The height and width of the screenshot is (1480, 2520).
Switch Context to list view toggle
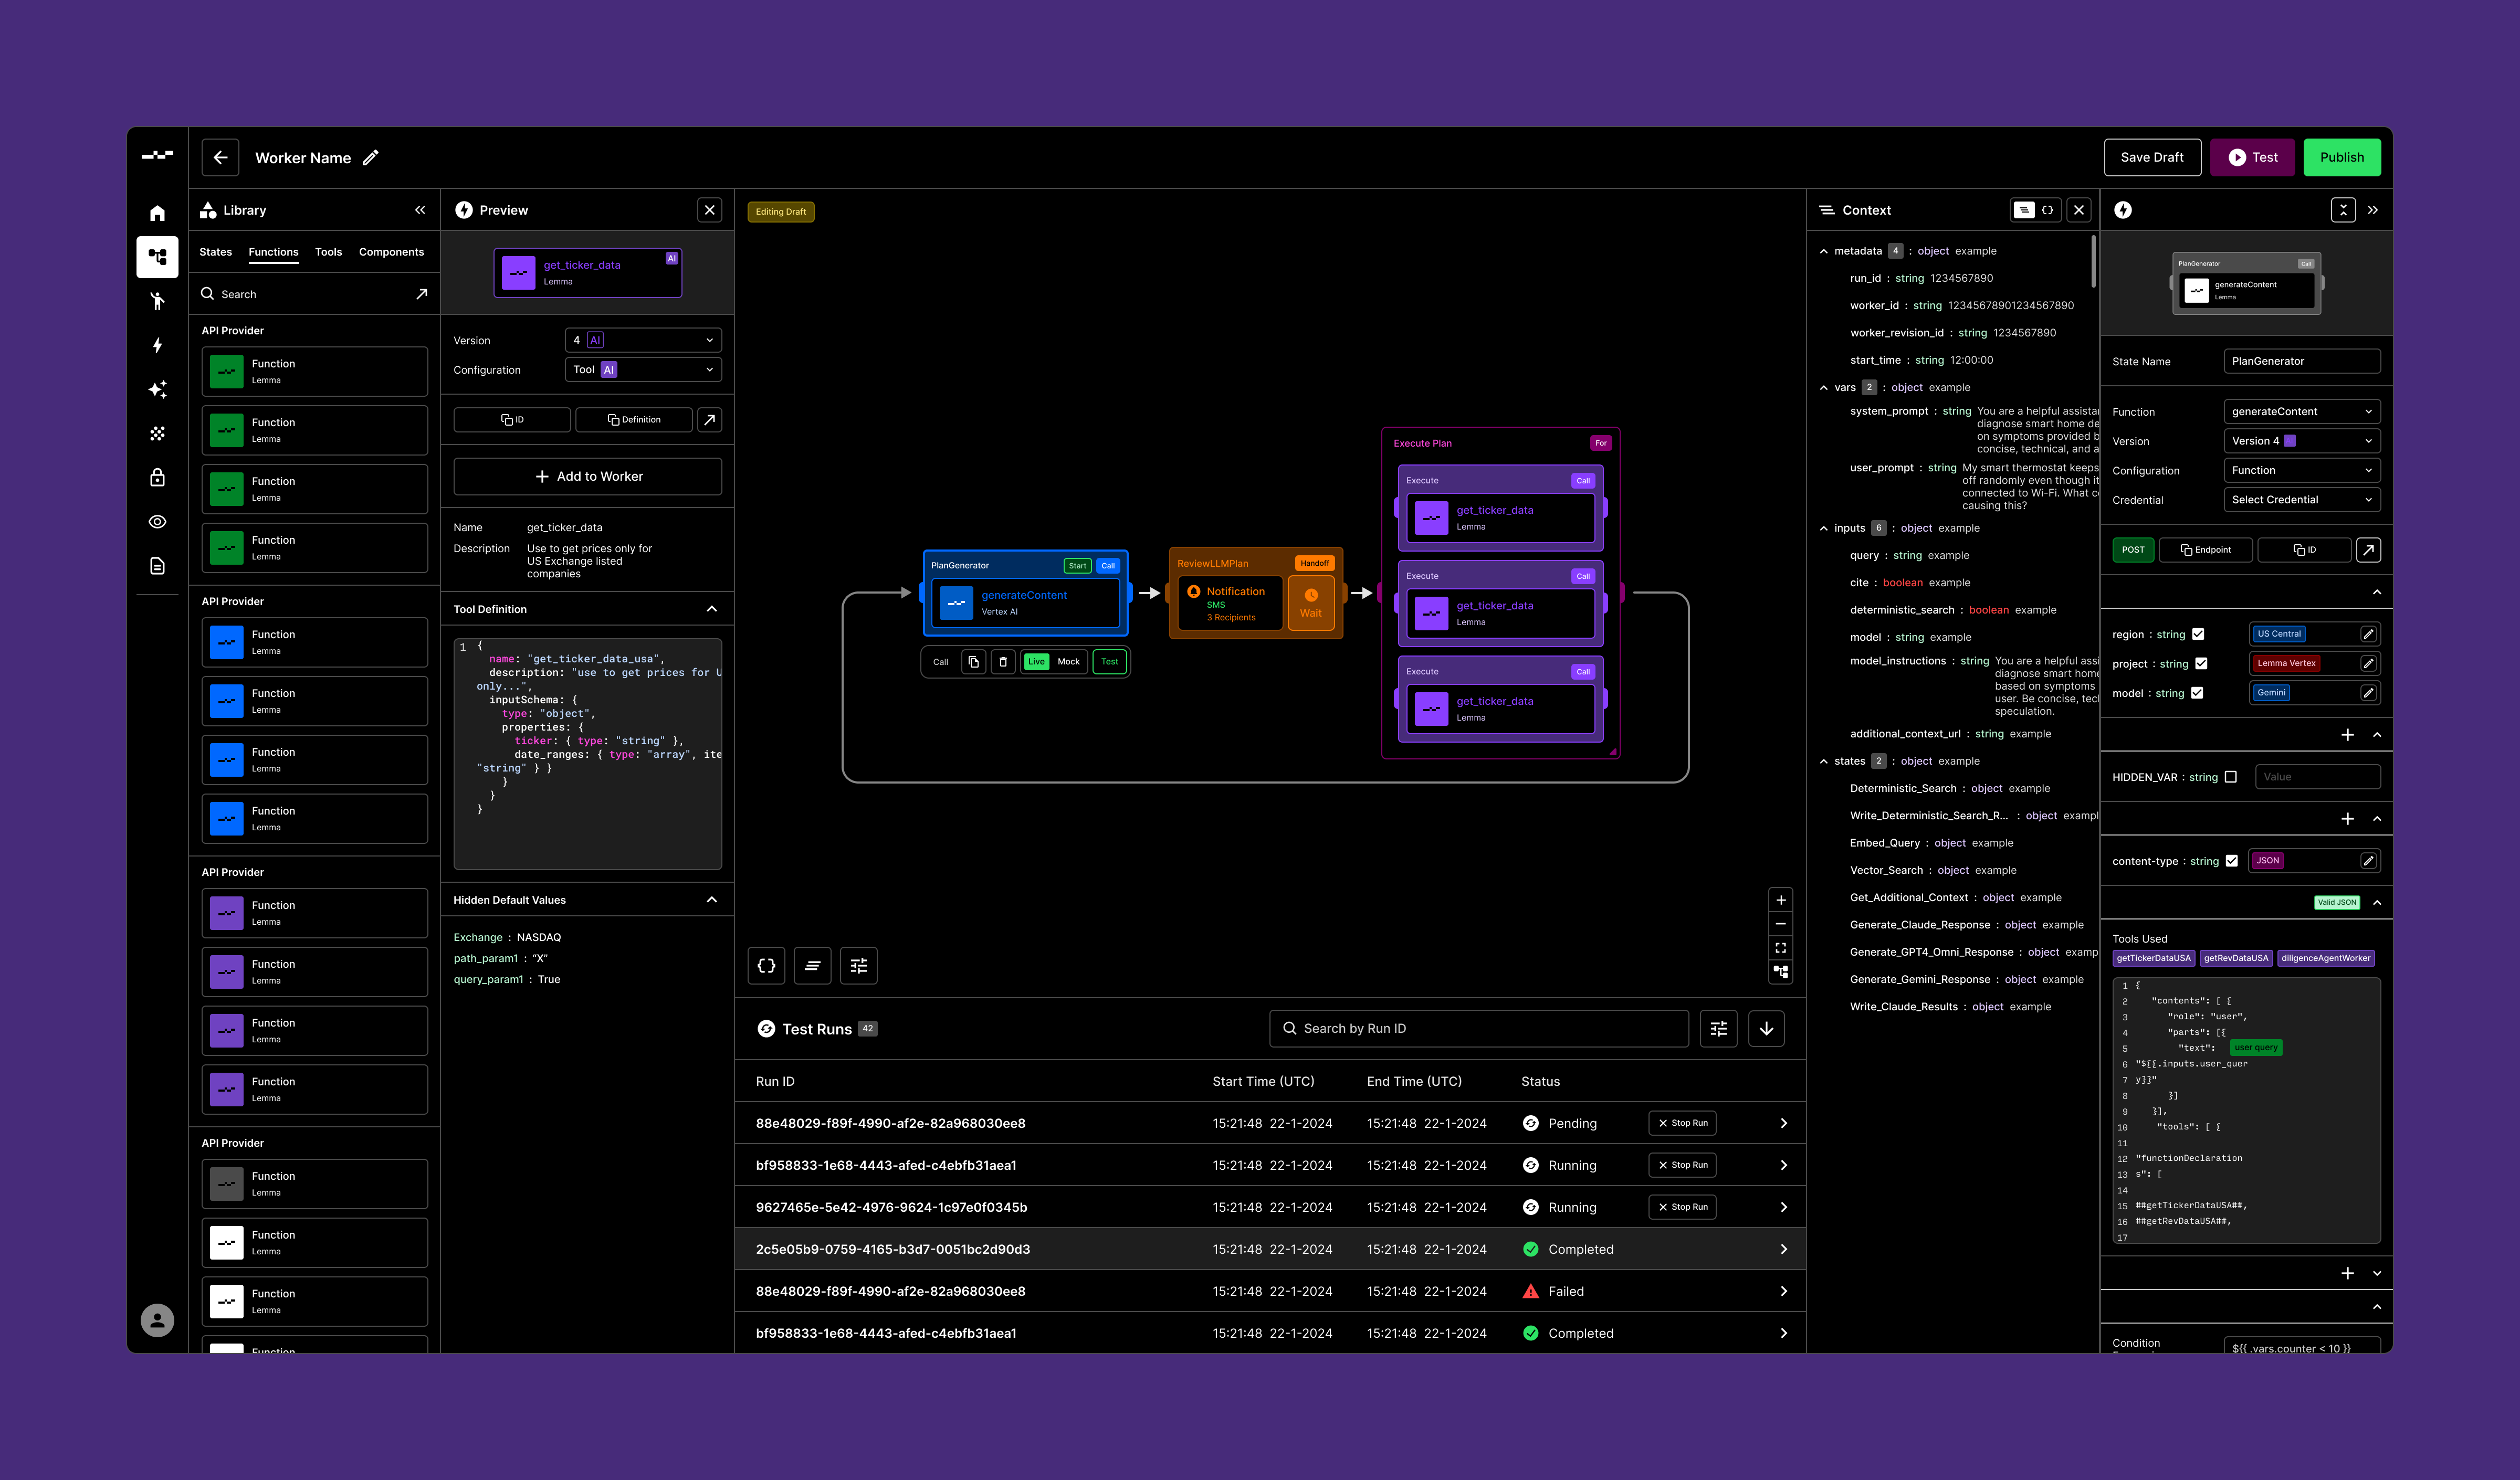2024,210
